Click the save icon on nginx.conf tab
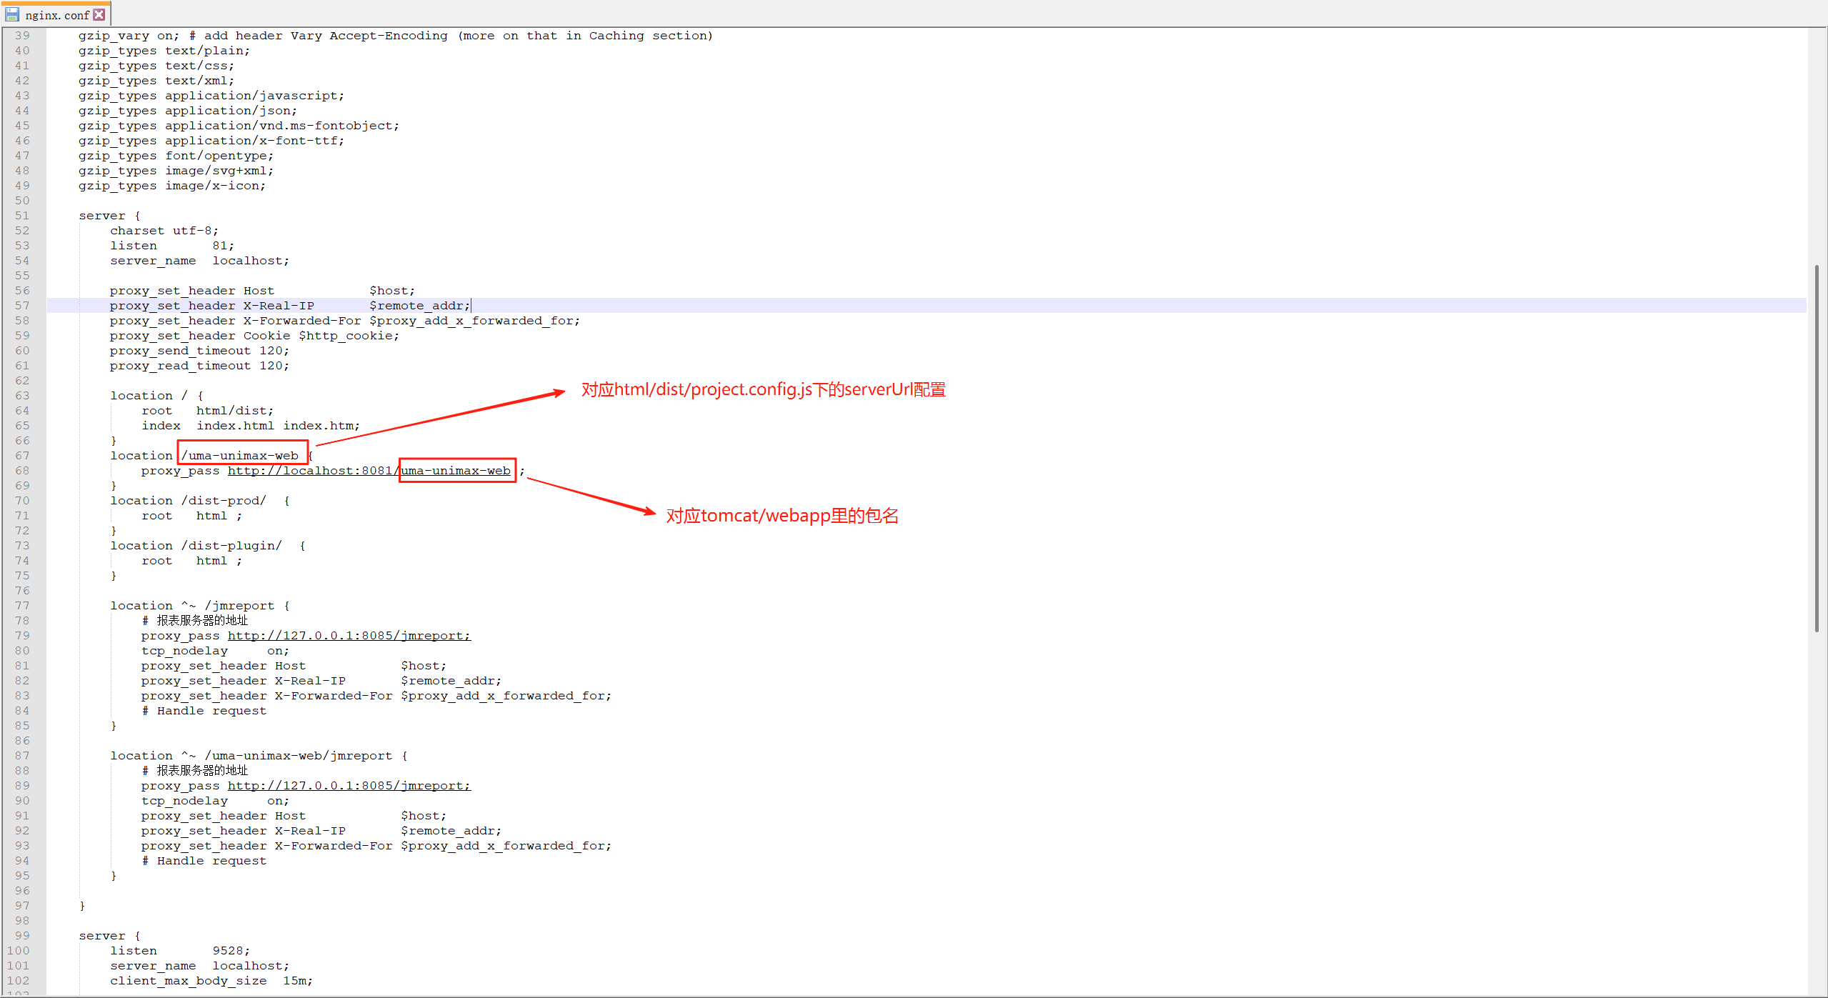1828x998 pixels. [x=12, y=14]
